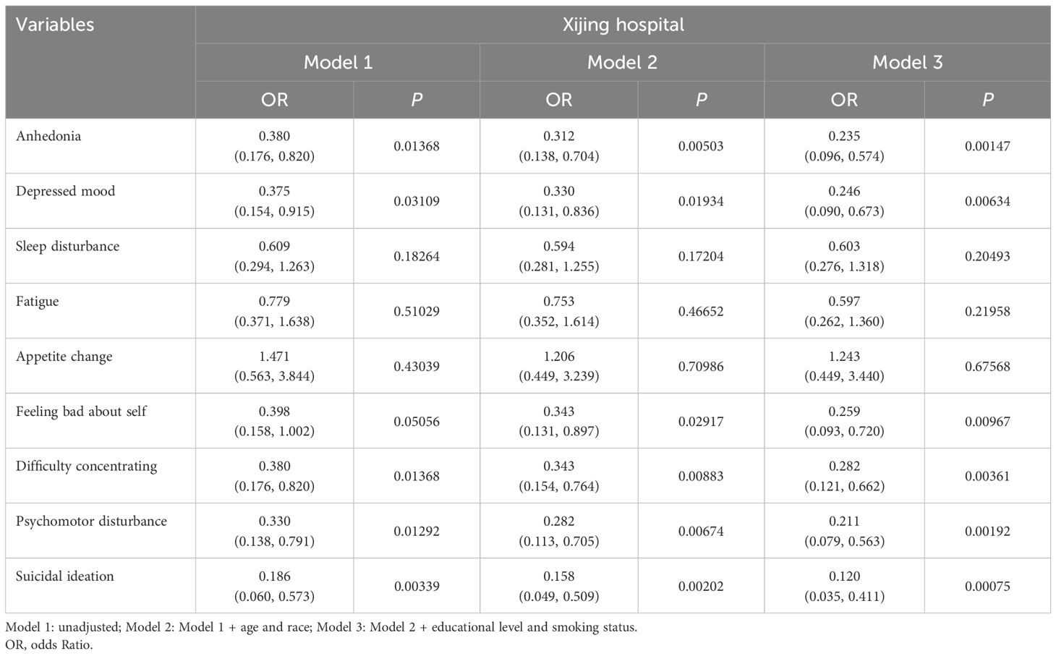Select the Appetite change row label
This screenshot has width=1056, height=656.
pyautogui.click(x=64, y=356)
